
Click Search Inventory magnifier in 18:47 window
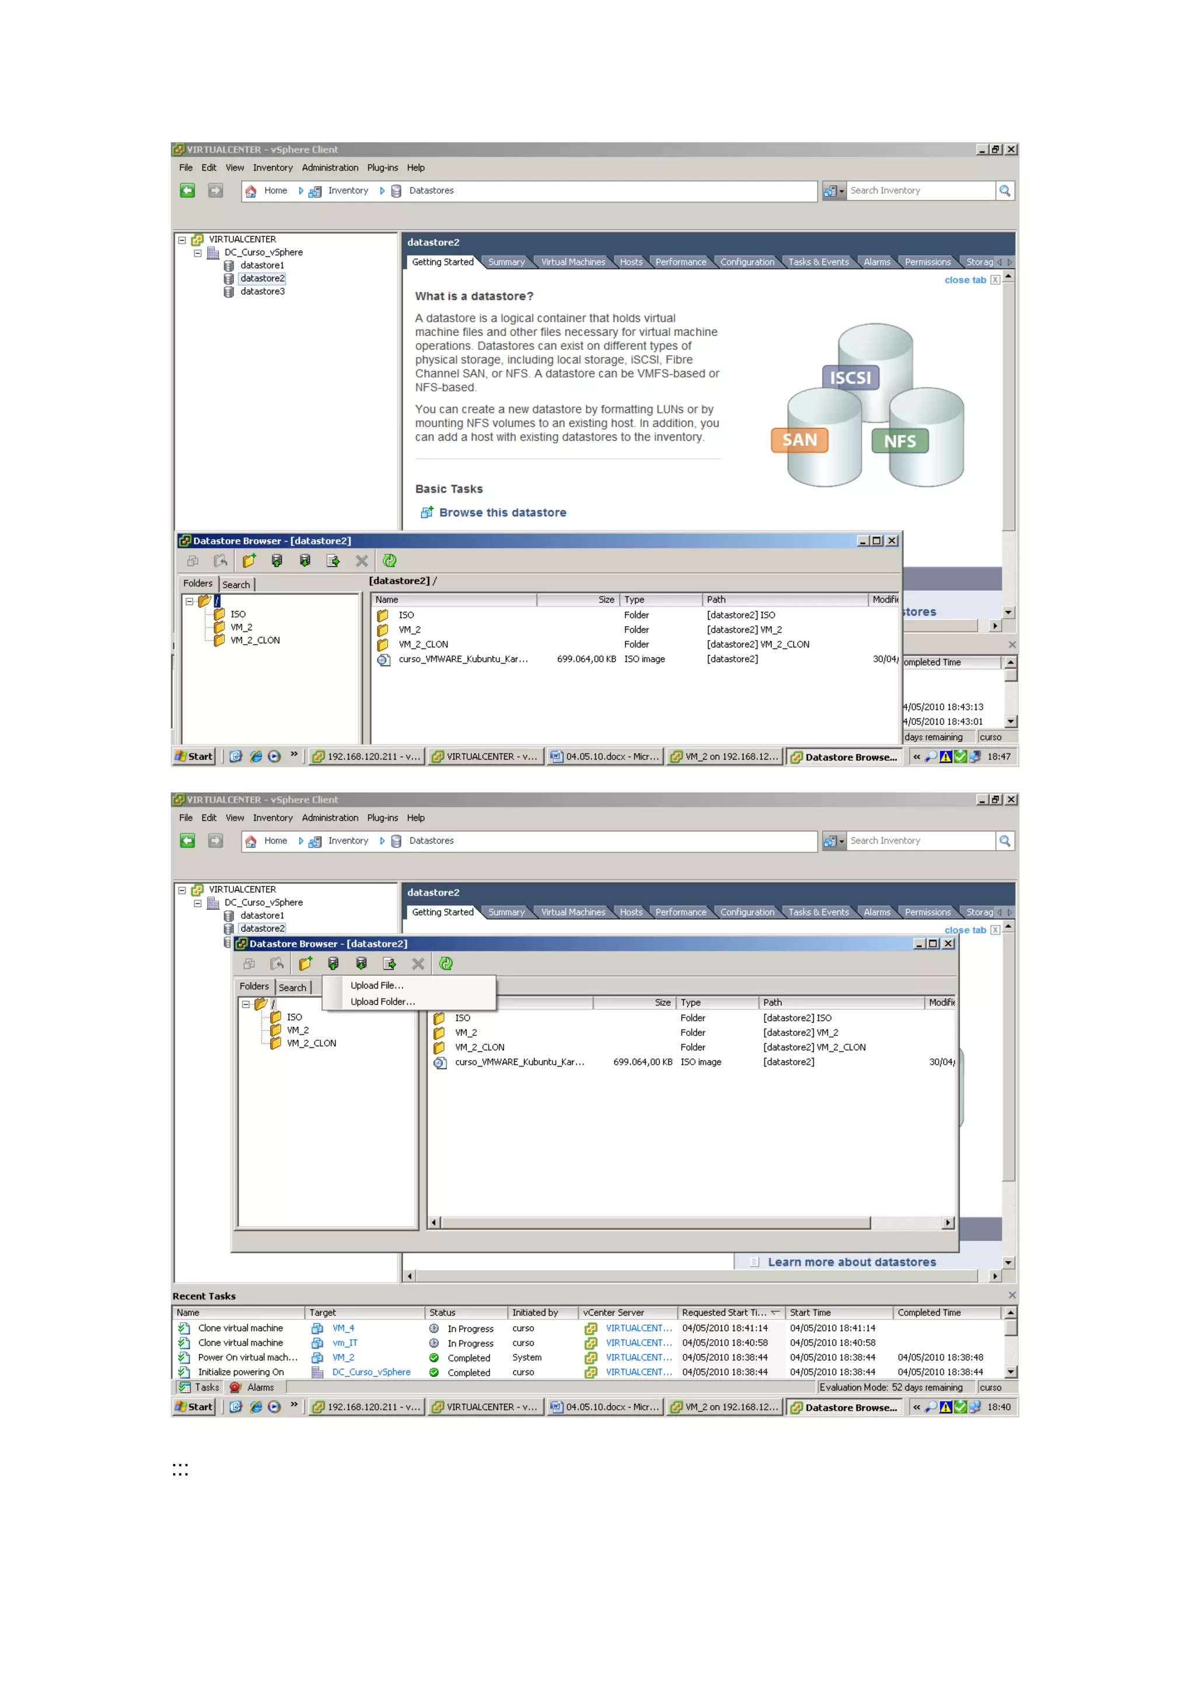1004,191
